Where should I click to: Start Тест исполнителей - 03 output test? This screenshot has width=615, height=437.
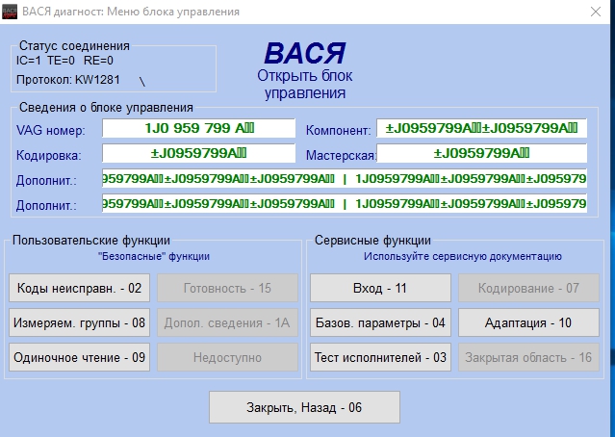point(381,357)
